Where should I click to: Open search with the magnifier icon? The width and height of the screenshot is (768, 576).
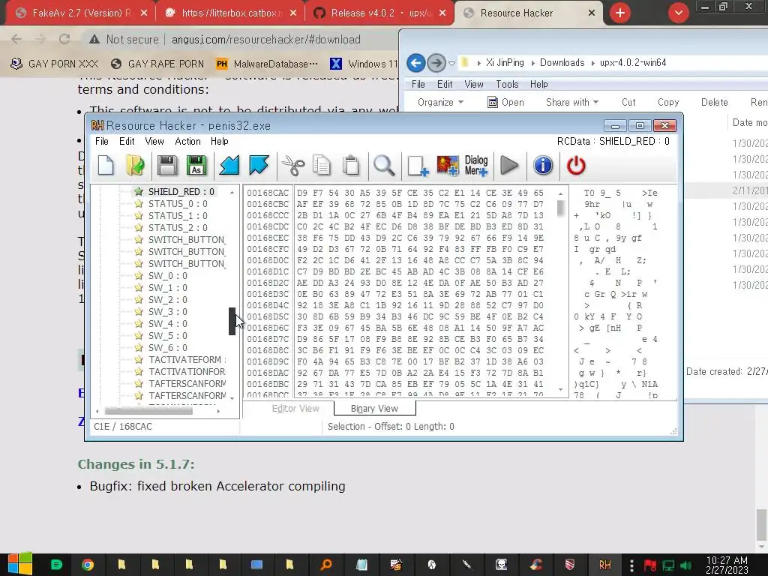(x=384, y=166)
